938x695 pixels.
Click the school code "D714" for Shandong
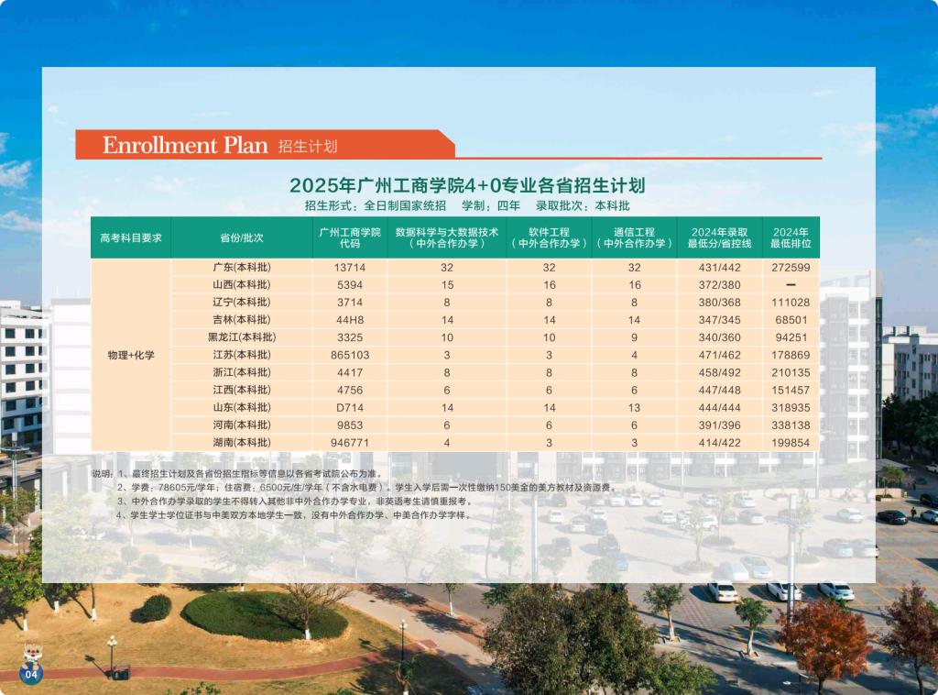[350, 408]
